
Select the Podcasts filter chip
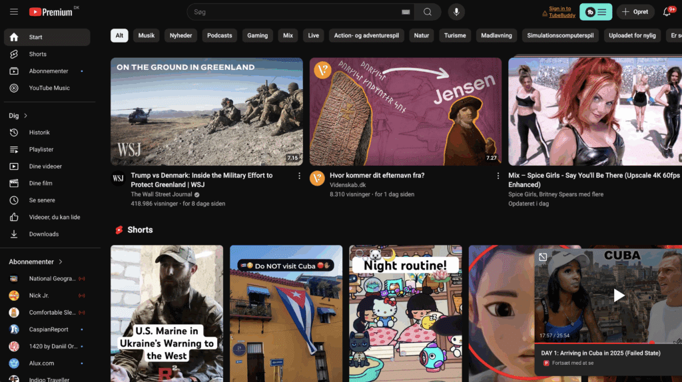pos(219,36)
